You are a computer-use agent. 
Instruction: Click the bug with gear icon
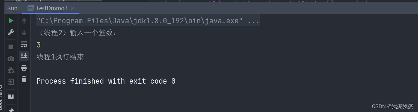click(x=11, y=70)
